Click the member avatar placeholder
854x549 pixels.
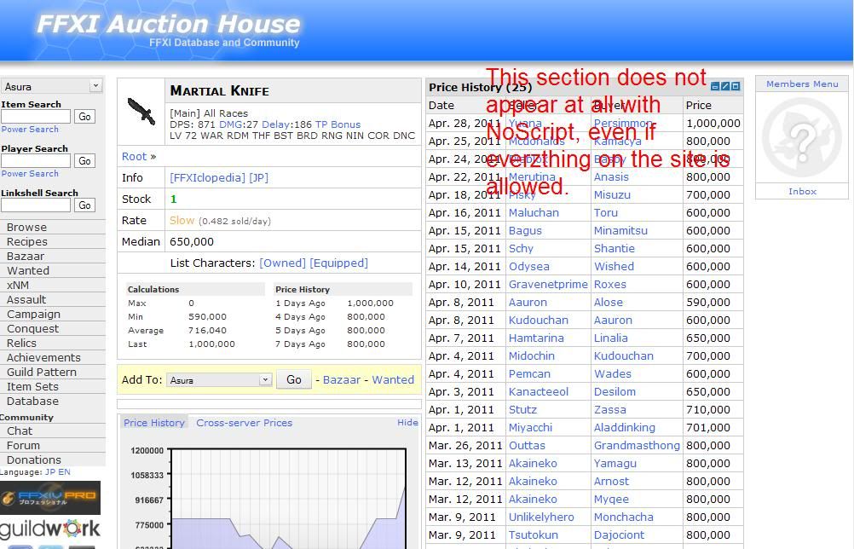802,138
